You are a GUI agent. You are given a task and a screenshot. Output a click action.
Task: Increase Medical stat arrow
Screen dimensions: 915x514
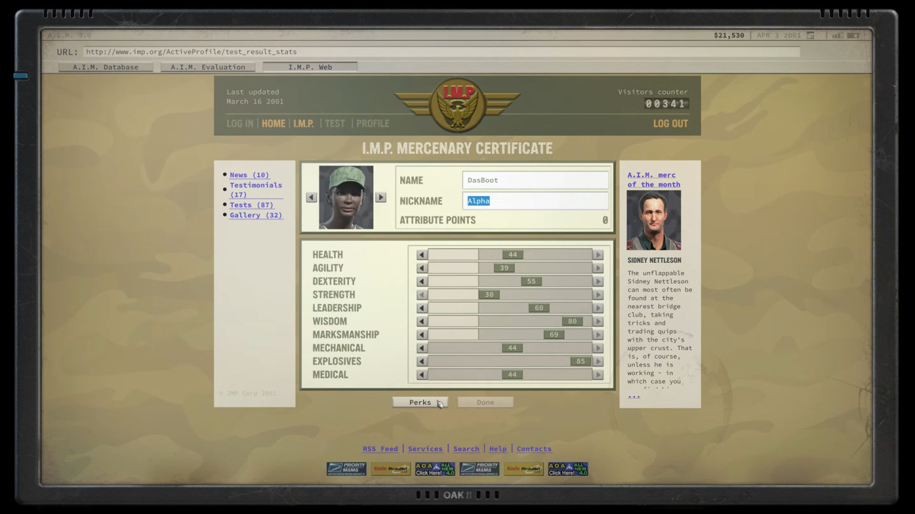coord(598,374)
